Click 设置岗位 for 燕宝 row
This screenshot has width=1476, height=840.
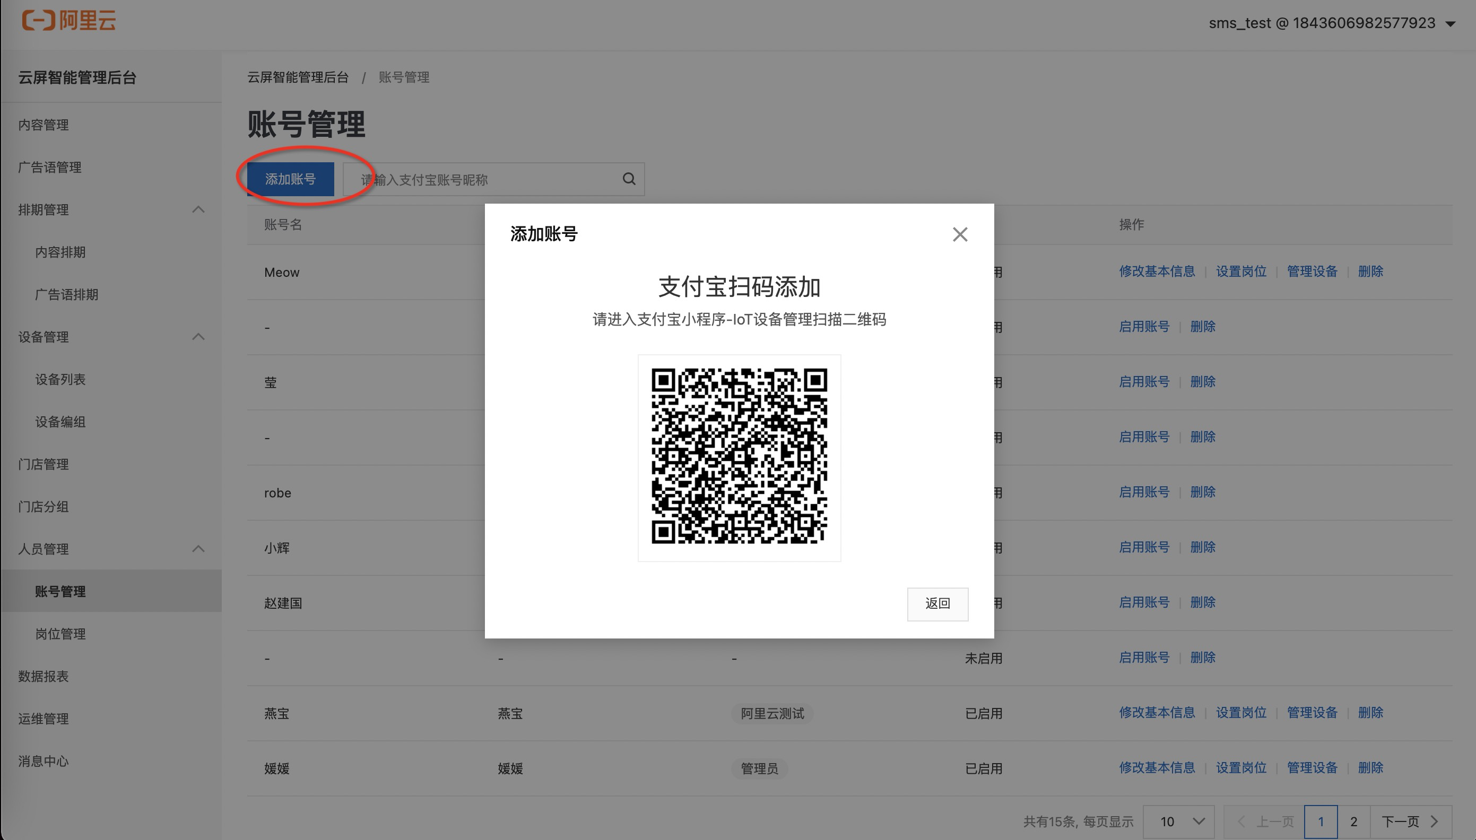[1240, 713]
